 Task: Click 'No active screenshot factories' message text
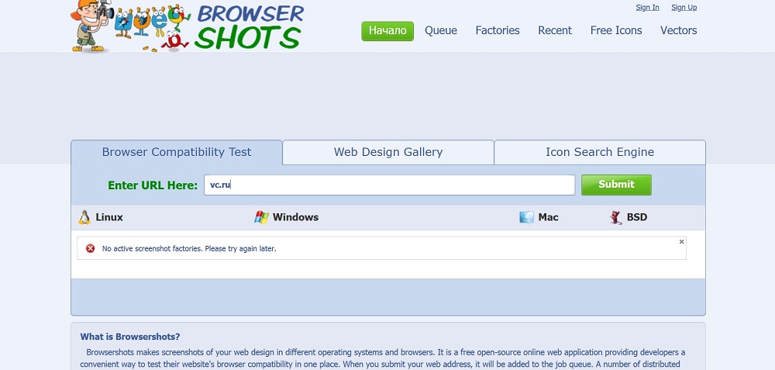[189, 249]
